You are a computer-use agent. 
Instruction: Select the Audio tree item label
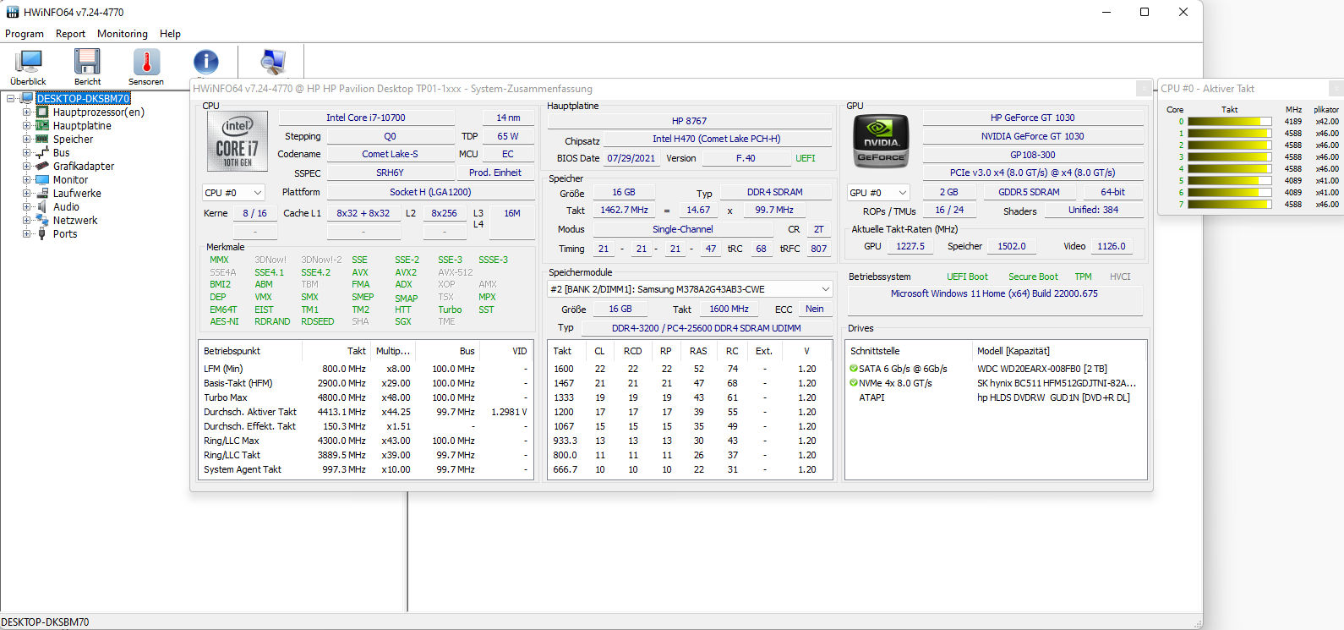click(66, 206)
